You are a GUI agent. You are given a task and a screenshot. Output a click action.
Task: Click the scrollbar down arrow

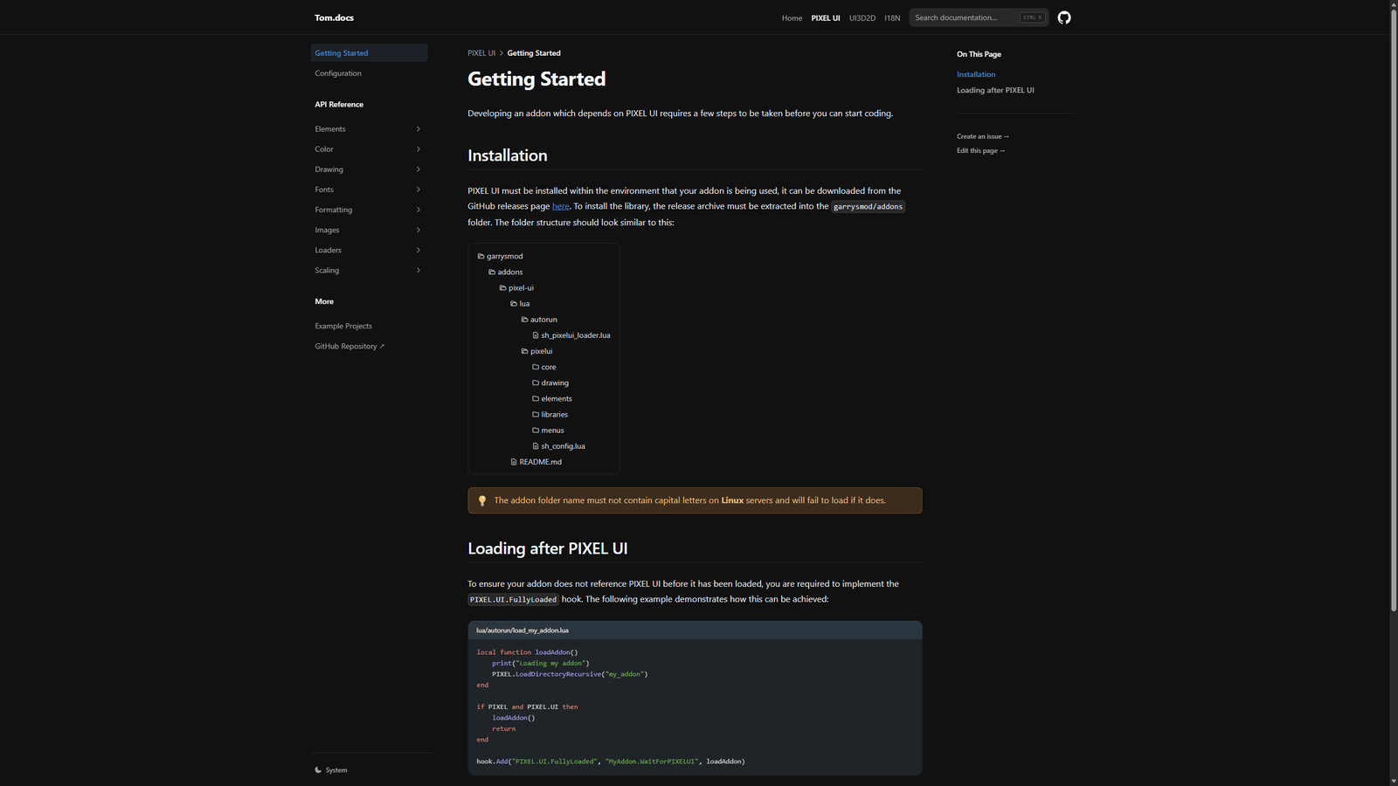[1394, 781]
